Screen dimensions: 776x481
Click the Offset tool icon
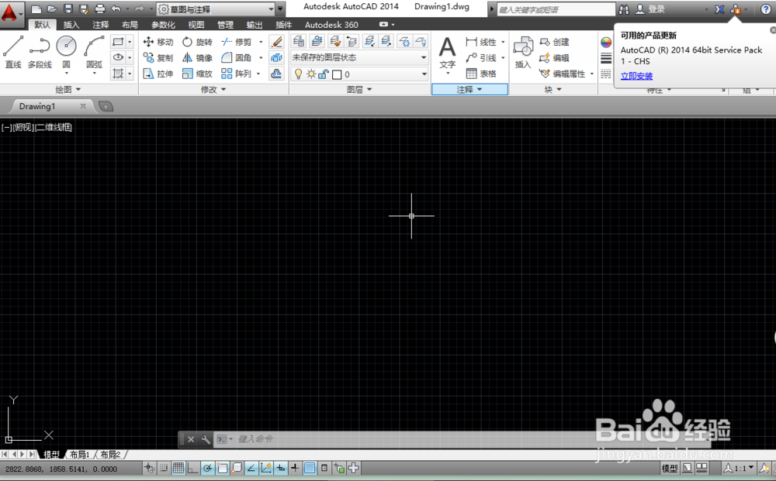click(277, 74)
